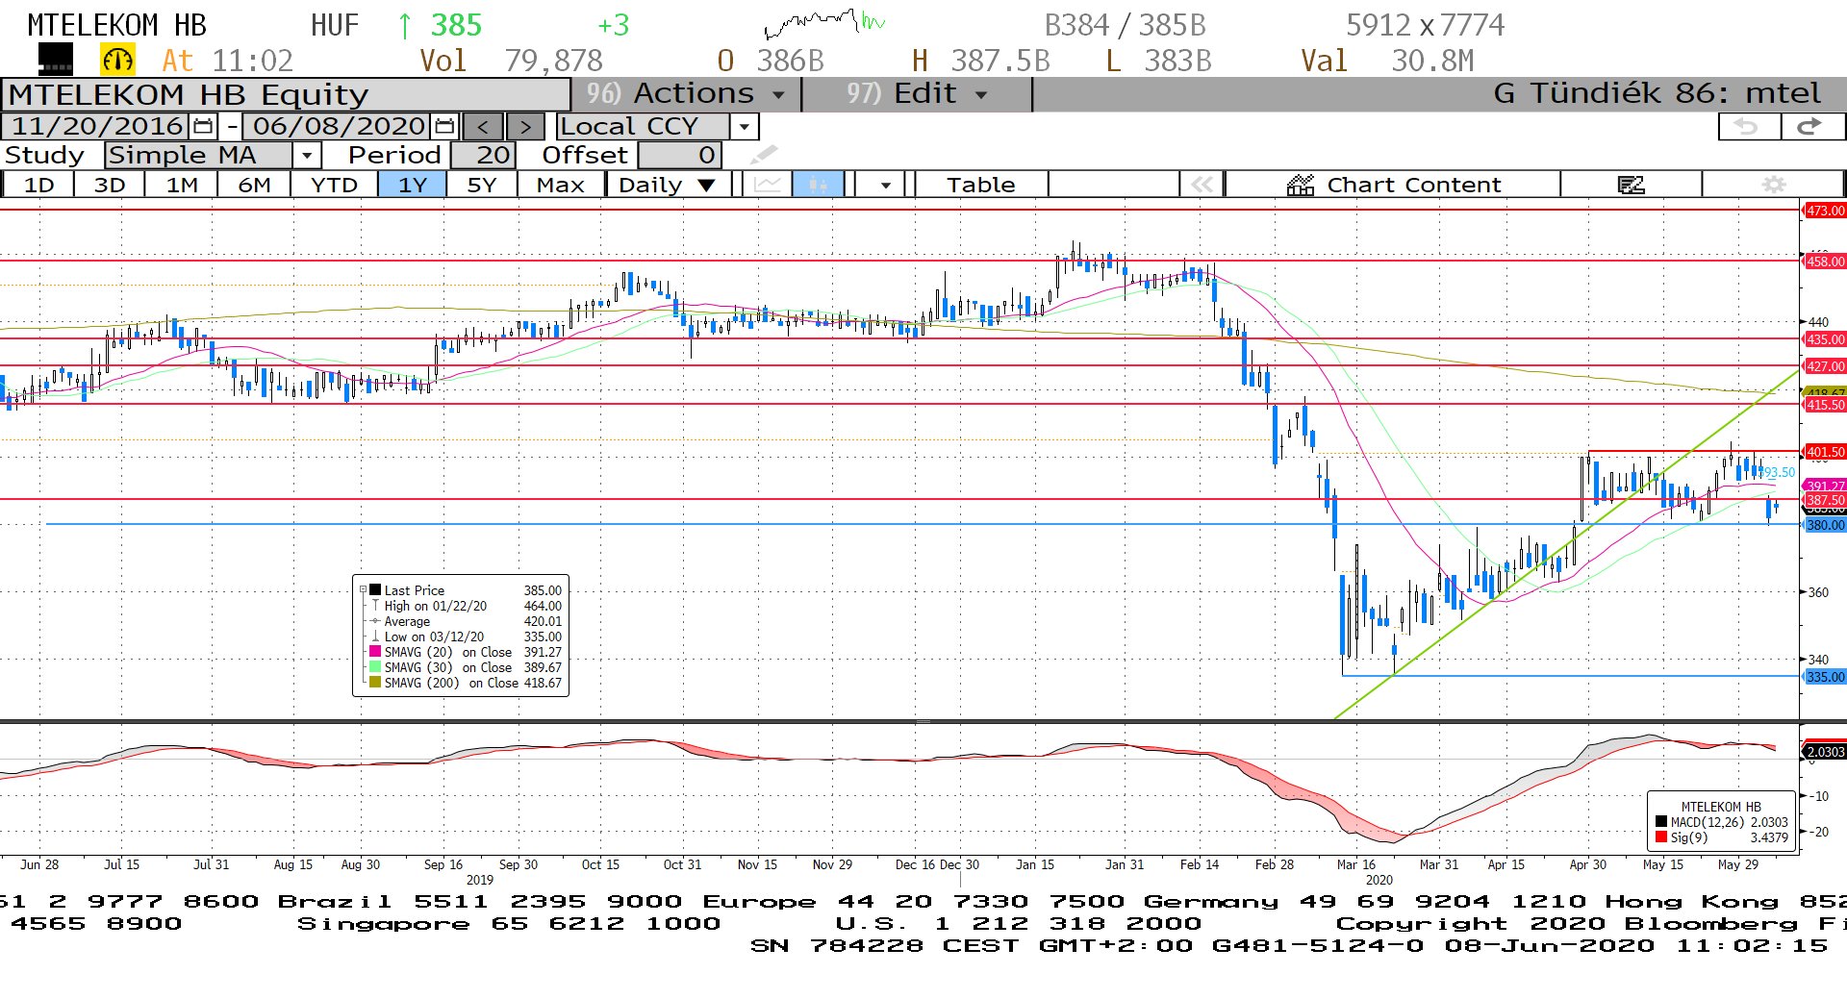Image resolution: width=1847 pixels, height=999 pixels.
Task: Edit the start date 11/20/2016 field
Action: point(96,126)
